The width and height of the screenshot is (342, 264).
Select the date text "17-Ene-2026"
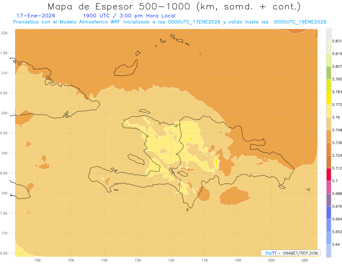point(36,16)
